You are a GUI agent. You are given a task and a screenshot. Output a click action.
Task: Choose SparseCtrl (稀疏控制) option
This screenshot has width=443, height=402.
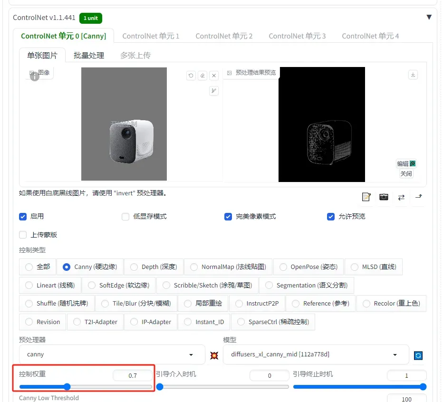pos(273,322)
